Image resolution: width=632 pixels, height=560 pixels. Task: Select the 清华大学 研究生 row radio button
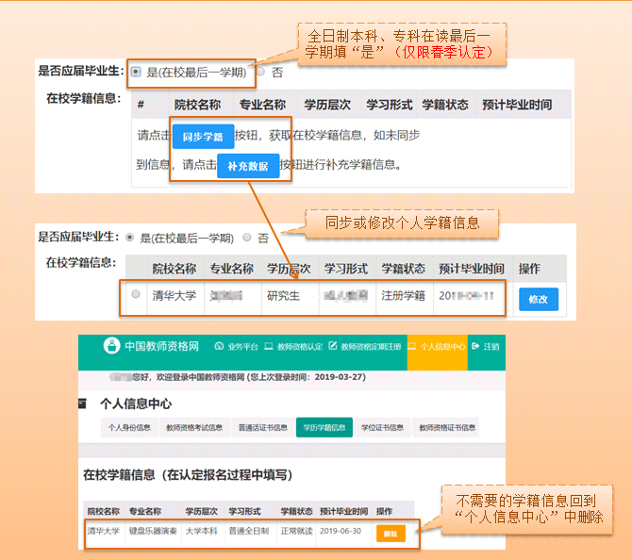[x=136, y=295]
